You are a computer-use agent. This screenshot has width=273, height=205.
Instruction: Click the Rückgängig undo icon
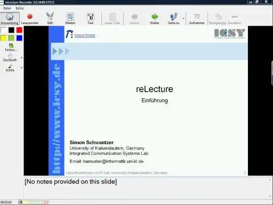coord(218,17)
